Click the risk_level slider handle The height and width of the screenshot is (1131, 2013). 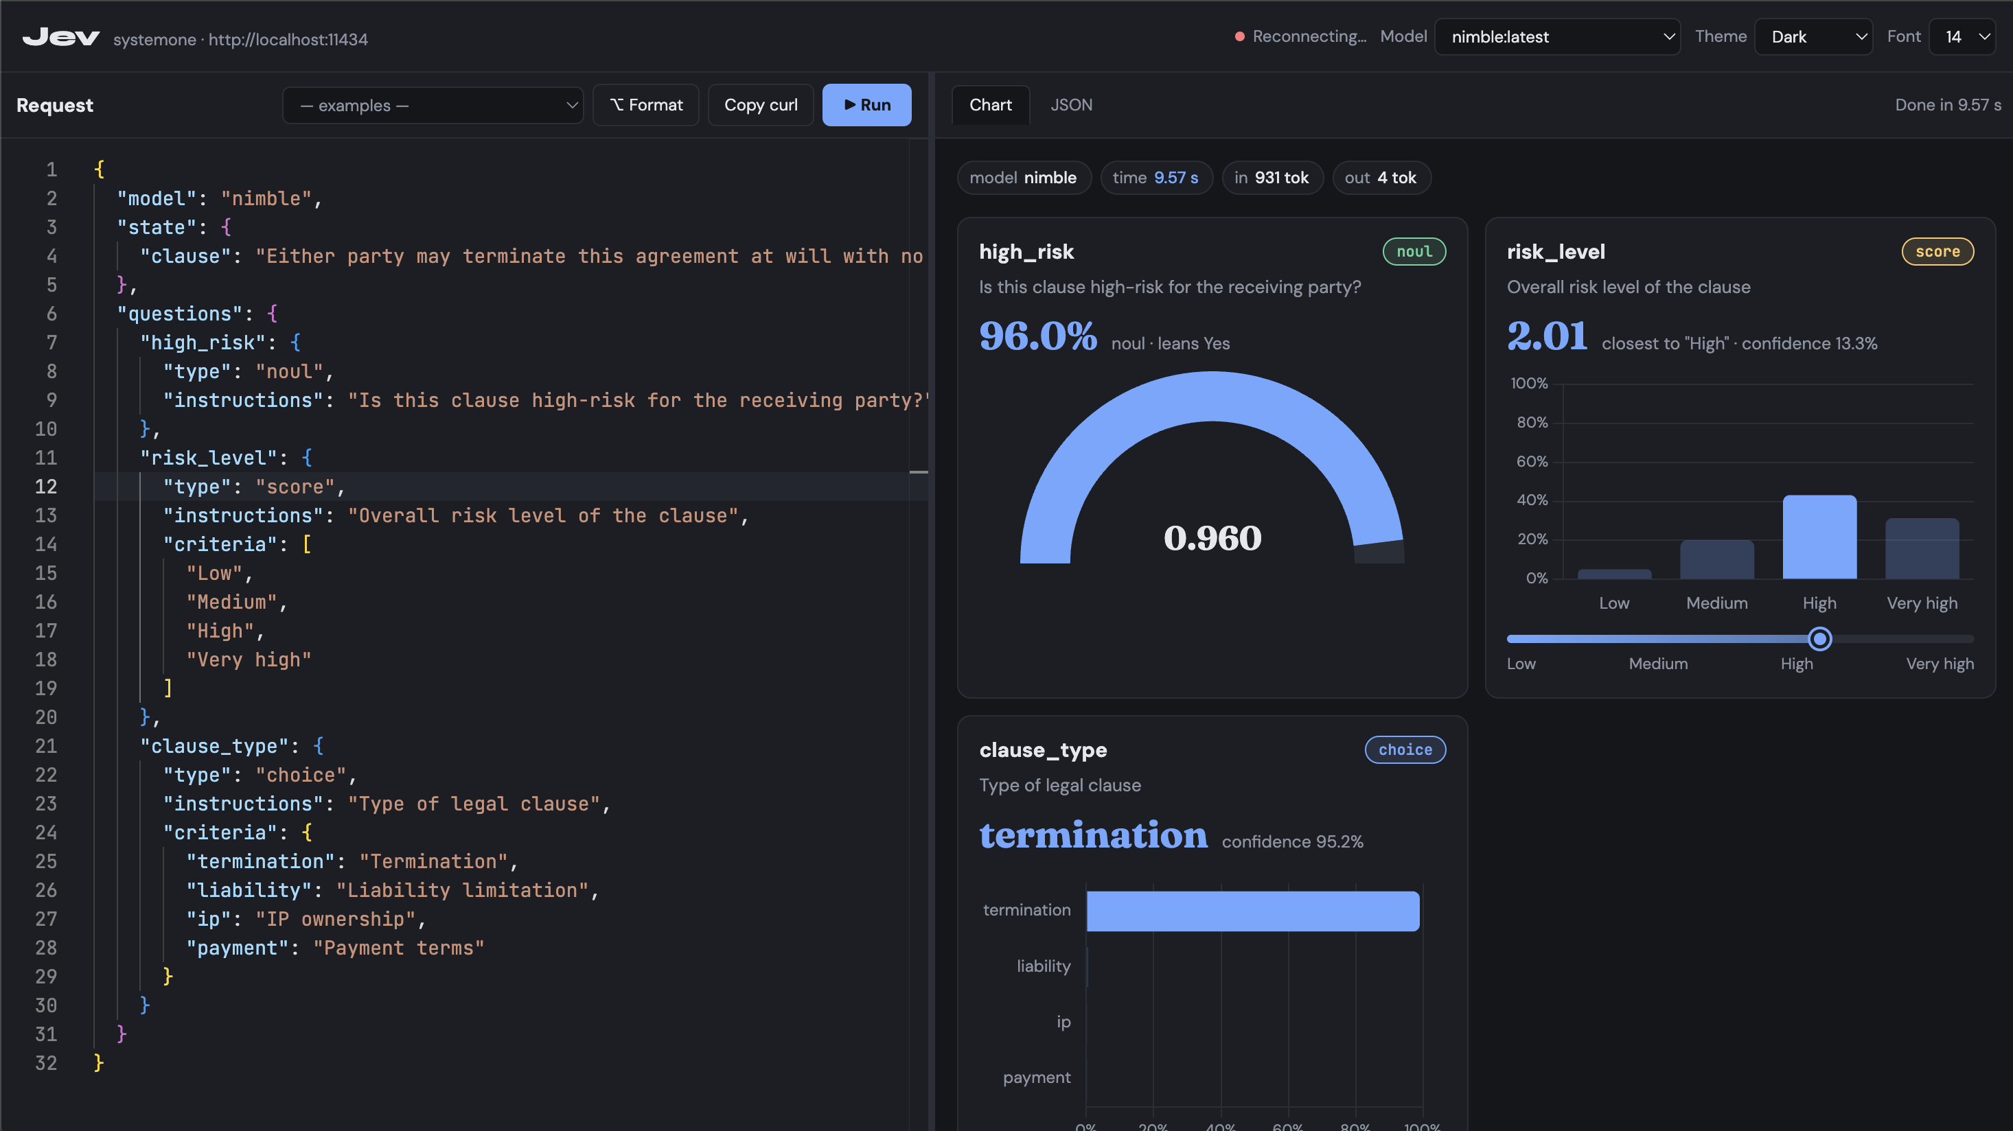click(x=1820, y=639)
